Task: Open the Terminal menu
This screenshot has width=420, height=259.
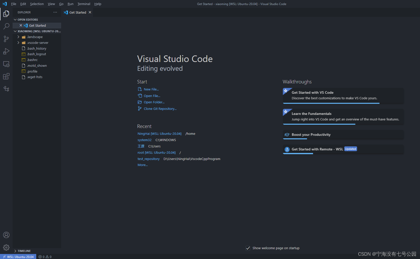Action: 84,4
